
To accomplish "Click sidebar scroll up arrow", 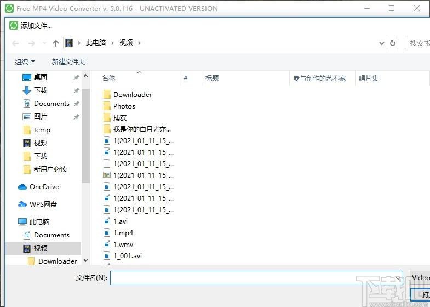I will [85, 76].
